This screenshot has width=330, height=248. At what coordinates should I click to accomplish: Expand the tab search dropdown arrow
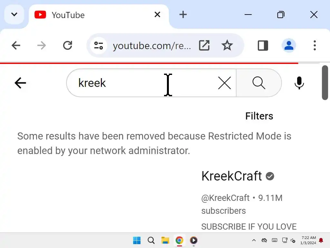pyautogui.click(x=14, y=15)
